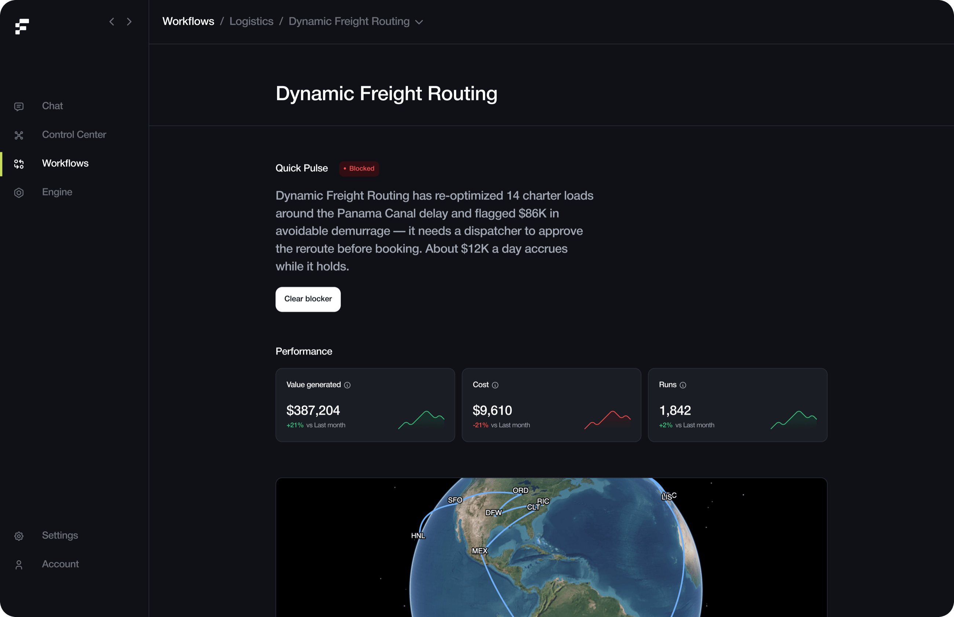
Task: Open the Engine section
Action: tap(57, 192)
